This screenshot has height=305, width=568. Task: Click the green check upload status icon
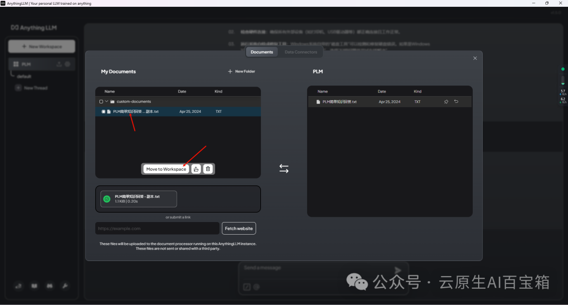click(x=107, y=199)
